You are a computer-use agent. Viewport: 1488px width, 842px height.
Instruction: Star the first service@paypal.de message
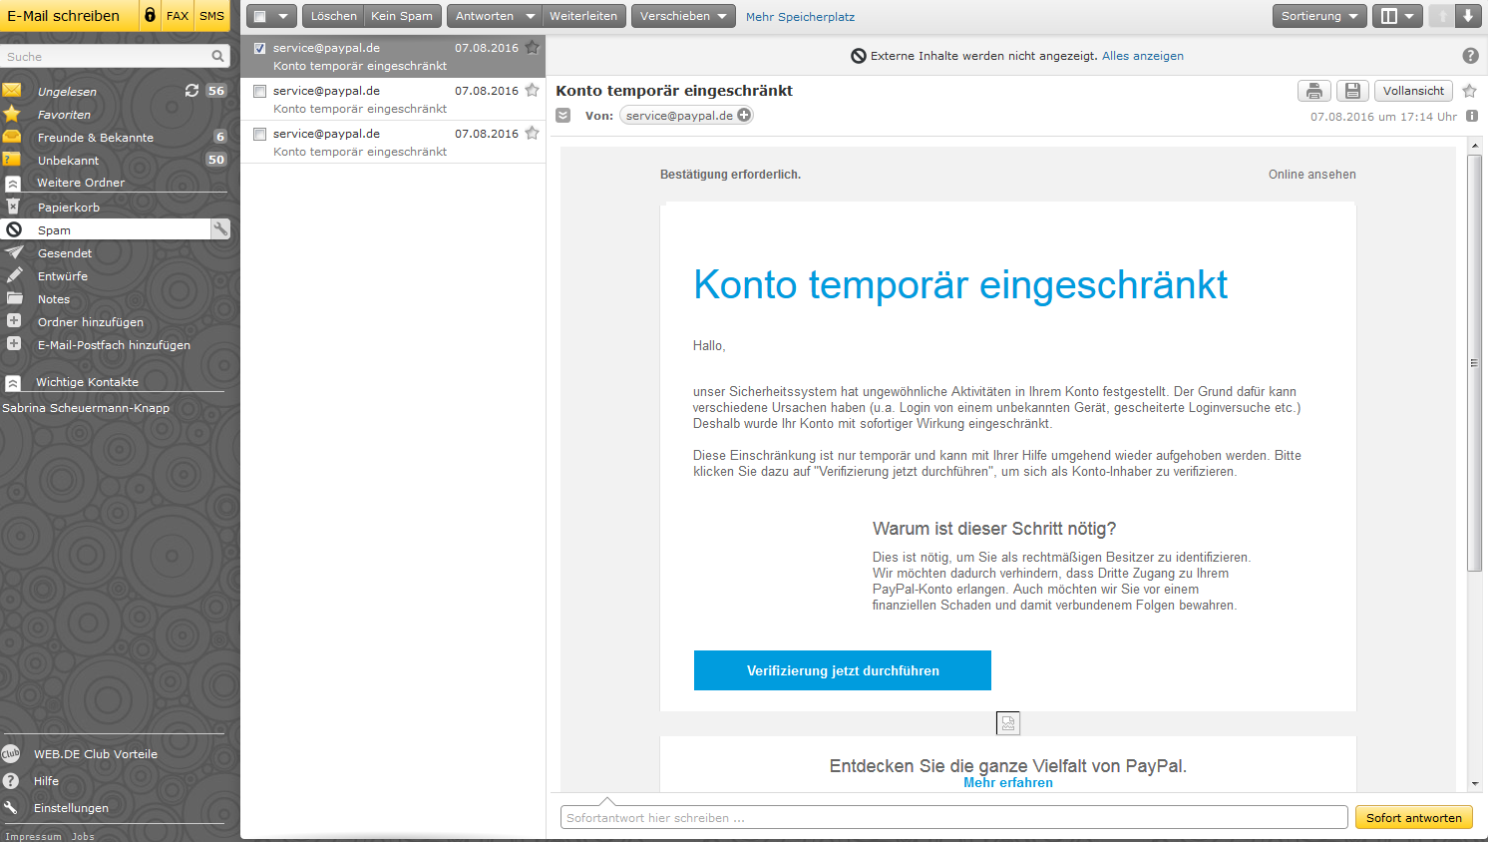533,47
